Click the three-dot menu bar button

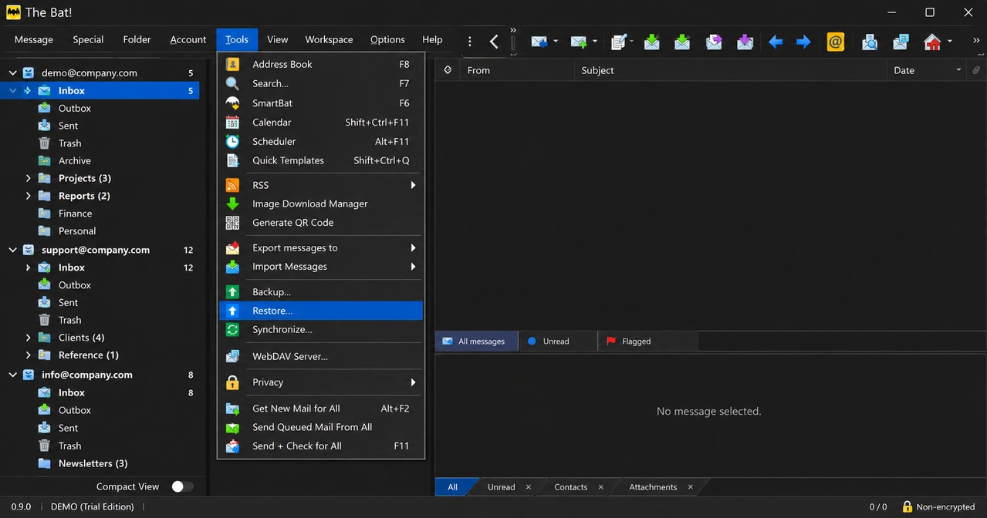coord(470,41)
